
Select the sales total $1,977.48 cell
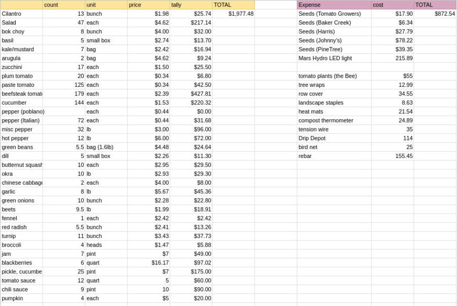233,14
